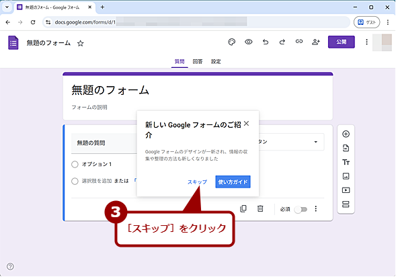Switch to the 回答 tab
The width and height of the screenshot is (396, 277).
pos(198,62)
